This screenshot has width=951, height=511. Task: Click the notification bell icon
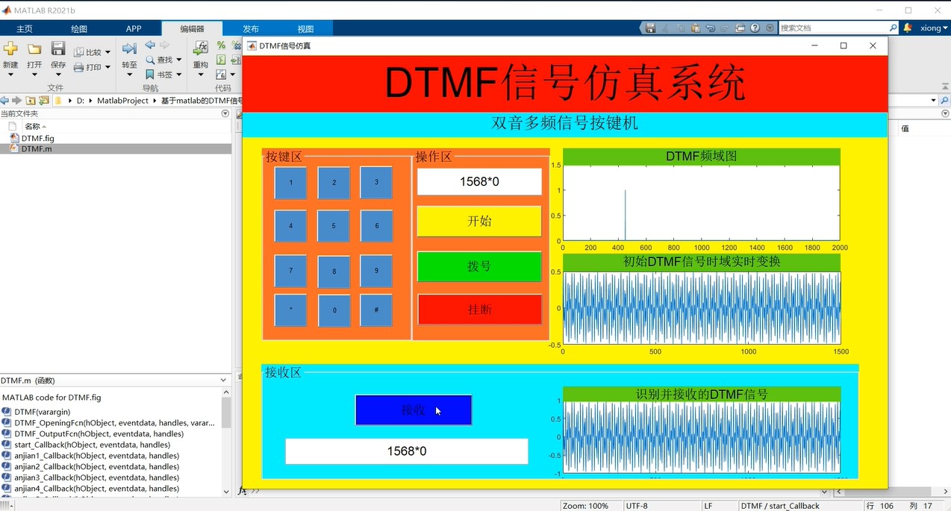tap(908, 28)
